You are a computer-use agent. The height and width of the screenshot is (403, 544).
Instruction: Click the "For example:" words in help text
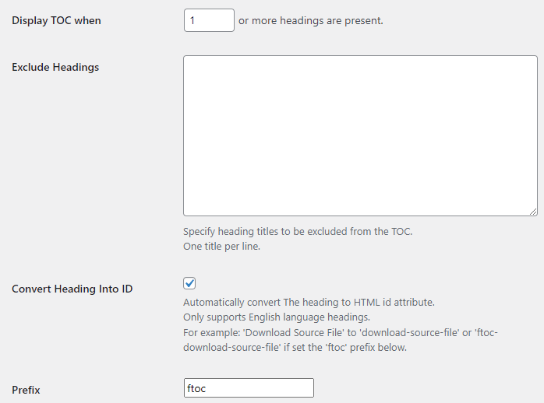click(x=211, y=332)
